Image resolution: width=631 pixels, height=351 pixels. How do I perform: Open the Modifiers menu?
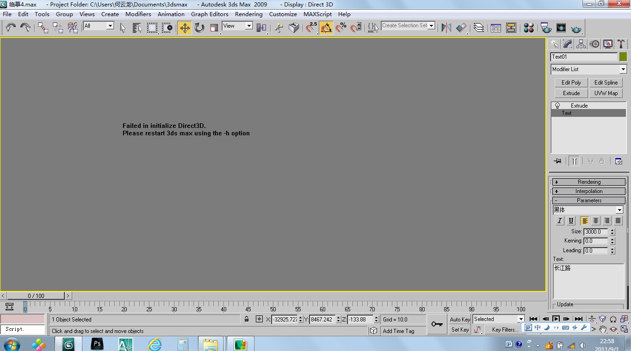(x=138, y=14)
